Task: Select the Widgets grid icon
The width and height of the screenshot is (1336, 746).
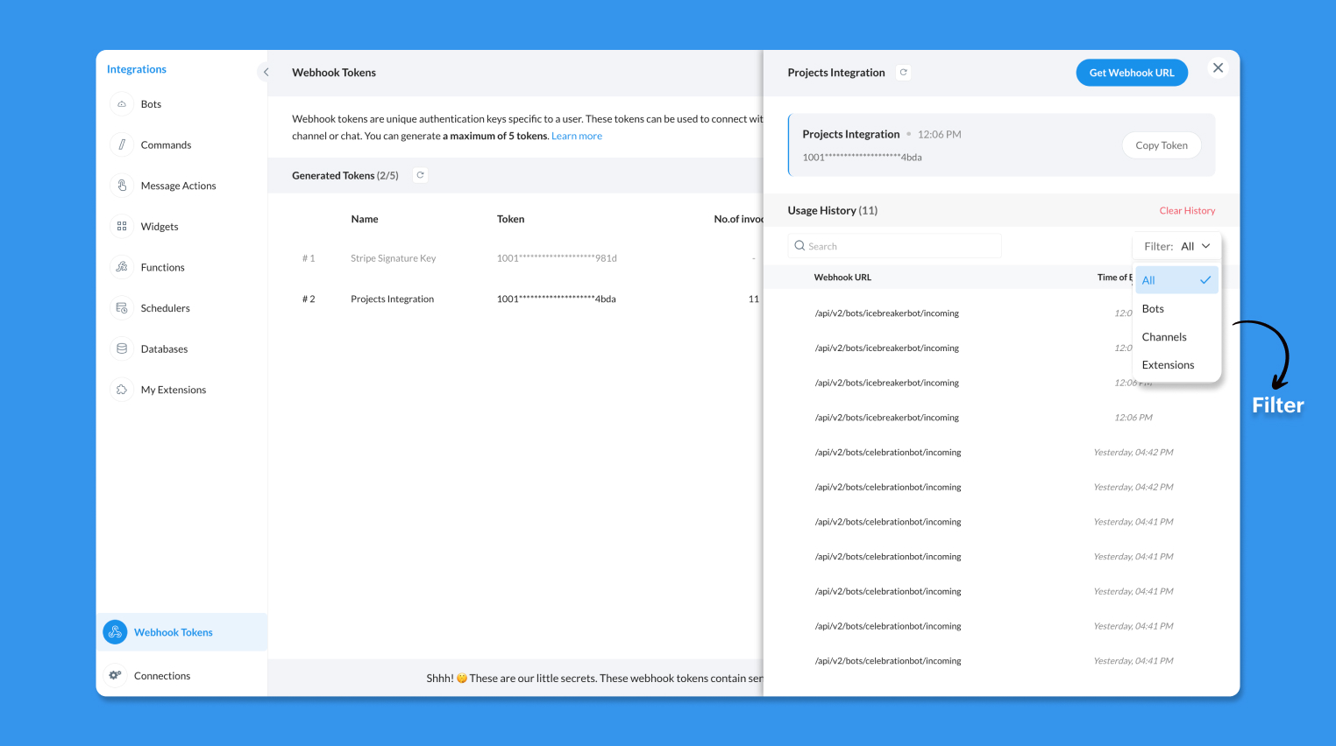Action: coord(122,227)
